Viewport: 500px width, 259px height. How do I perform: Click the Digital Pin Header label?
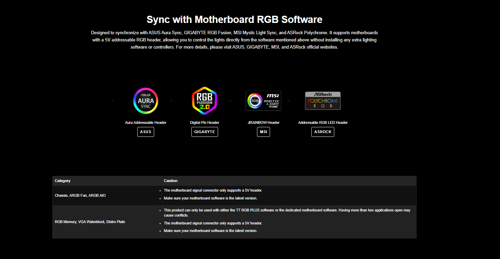204,122
